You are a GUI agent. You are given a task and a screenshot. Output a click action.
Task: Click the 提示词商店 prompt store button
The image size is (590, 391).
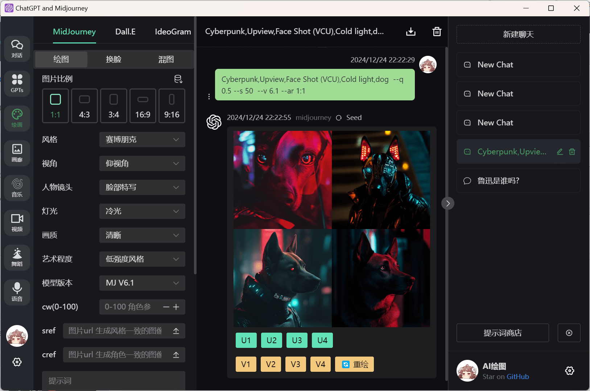click(x=502, y=333)
